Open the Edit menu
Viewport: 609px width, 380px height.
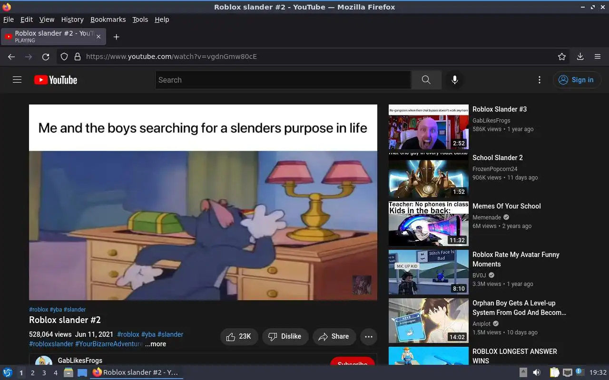point(27,19)
